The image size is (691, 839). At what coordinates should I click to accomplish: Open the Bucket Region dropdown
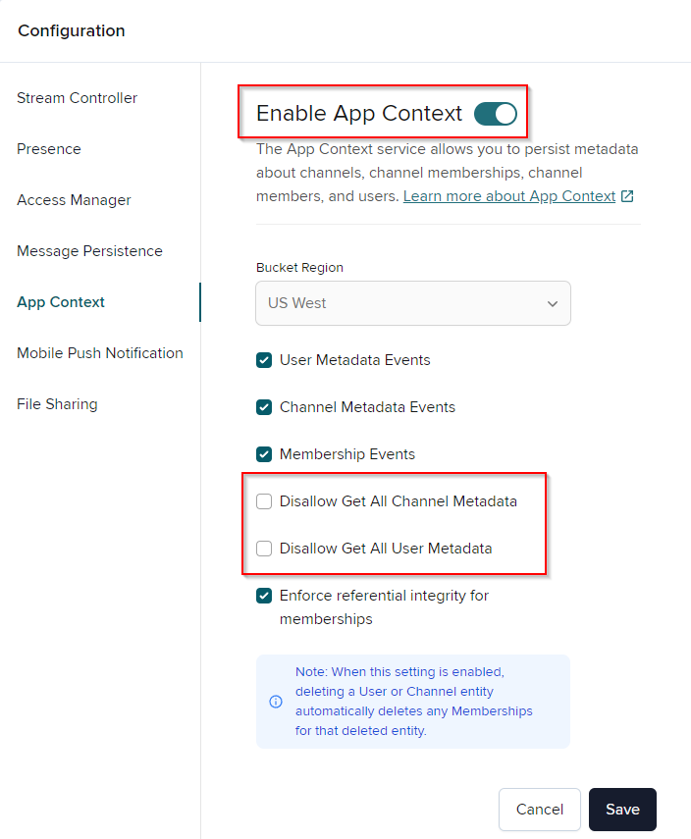tap(412, 303)
